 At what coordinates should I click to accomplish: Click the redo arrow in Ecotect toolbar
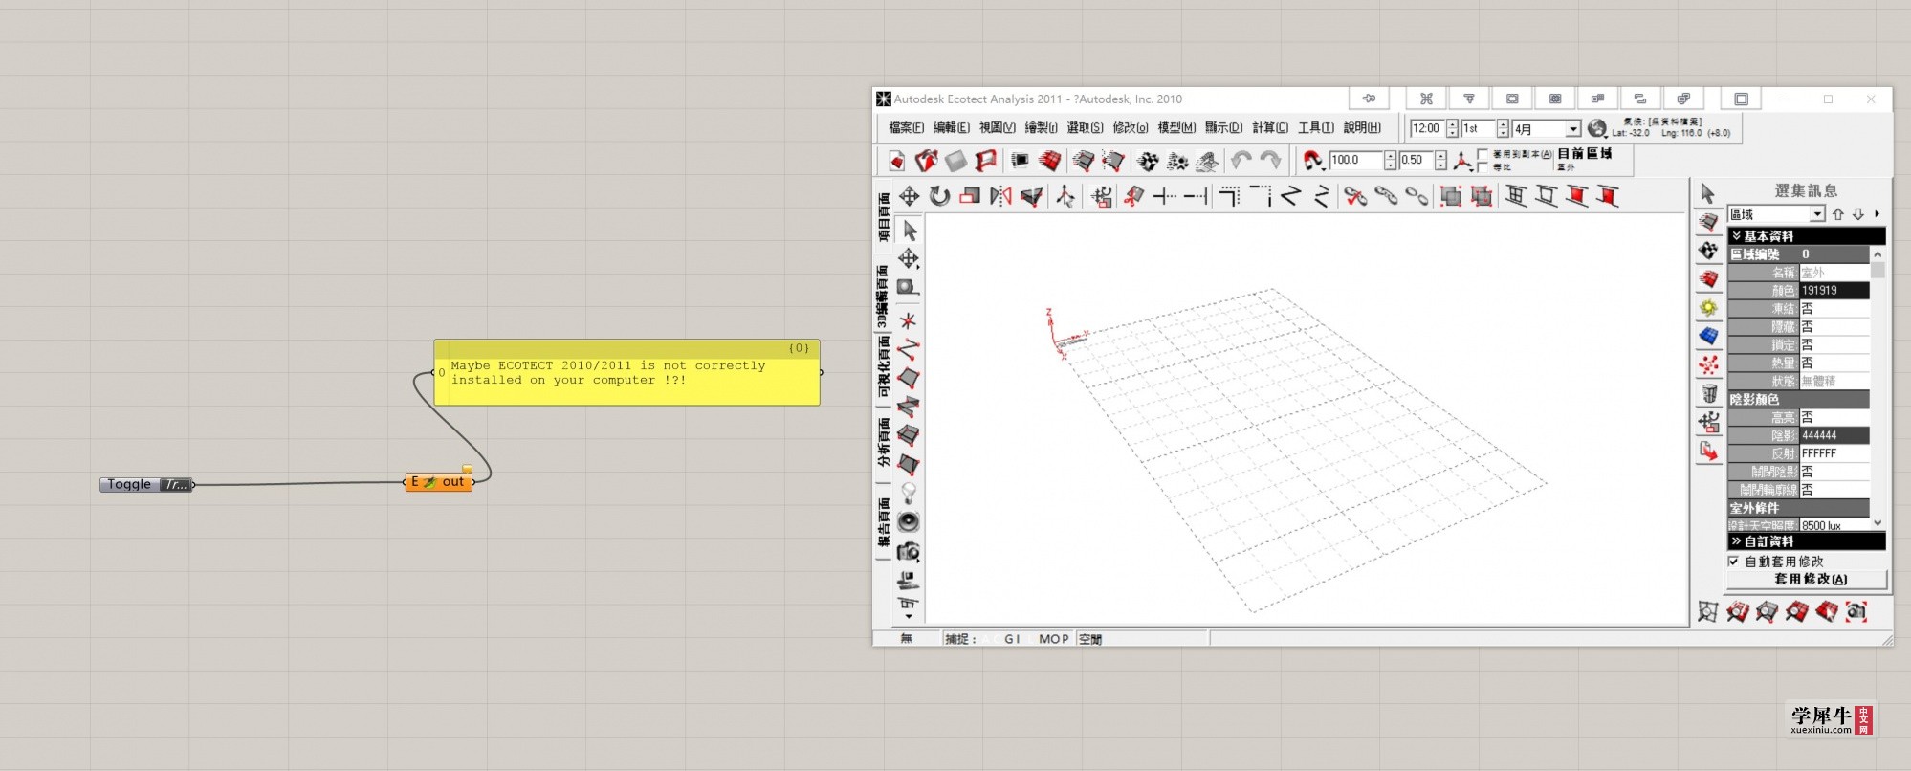point(1270,161)
